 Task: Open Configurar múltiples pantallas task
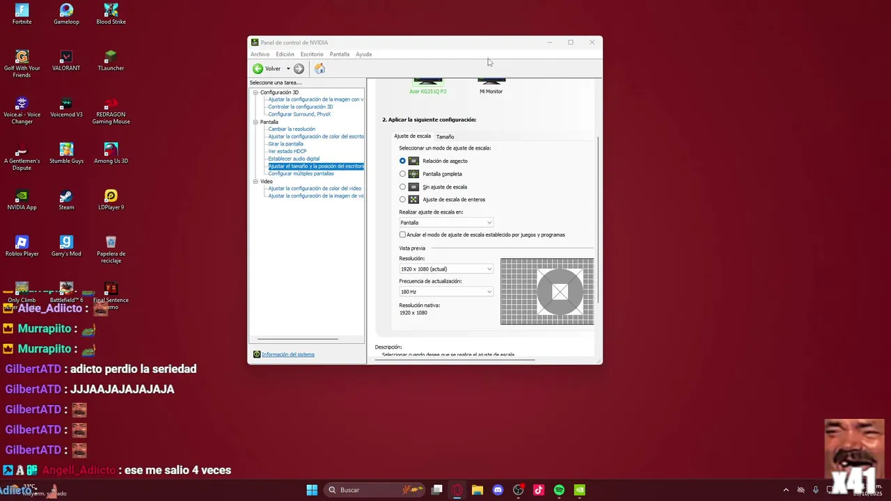coord(301,173)
